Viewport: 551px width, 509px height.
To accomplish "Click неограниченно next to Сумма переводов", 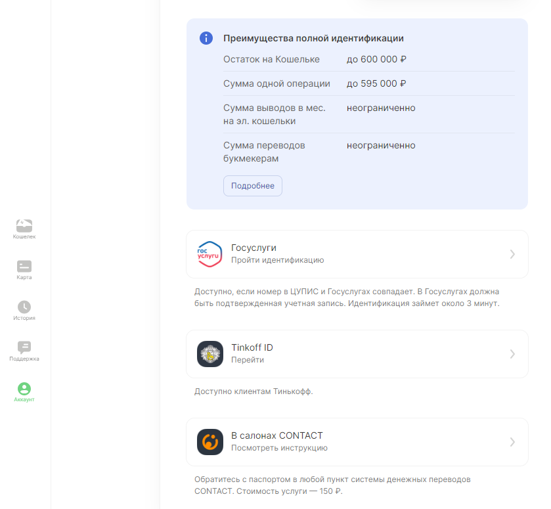I will (x=381, y=145).
